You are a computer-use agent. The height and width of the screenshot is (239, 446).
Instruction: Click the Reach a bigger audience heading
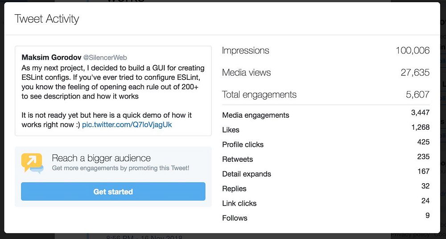101,158
